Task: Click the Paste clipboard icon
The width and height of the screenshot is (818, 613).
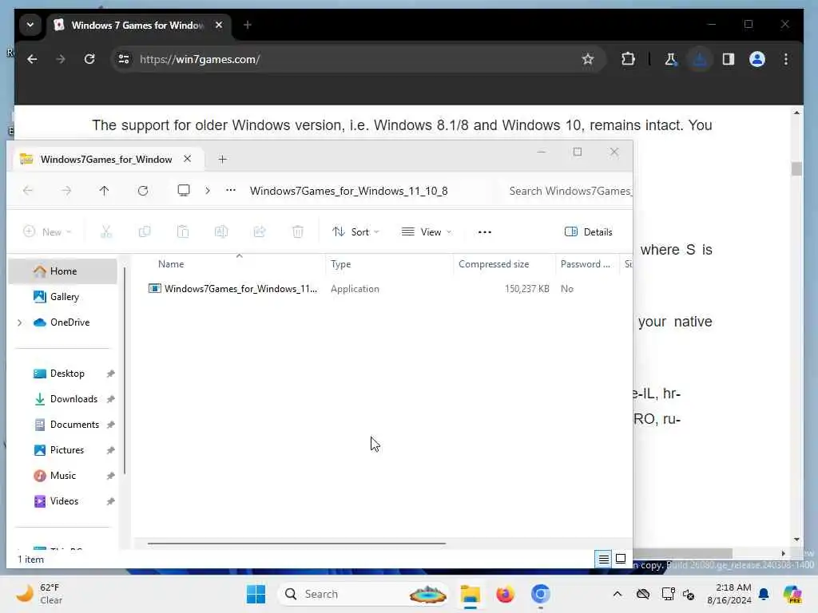Action: (183, 232)
